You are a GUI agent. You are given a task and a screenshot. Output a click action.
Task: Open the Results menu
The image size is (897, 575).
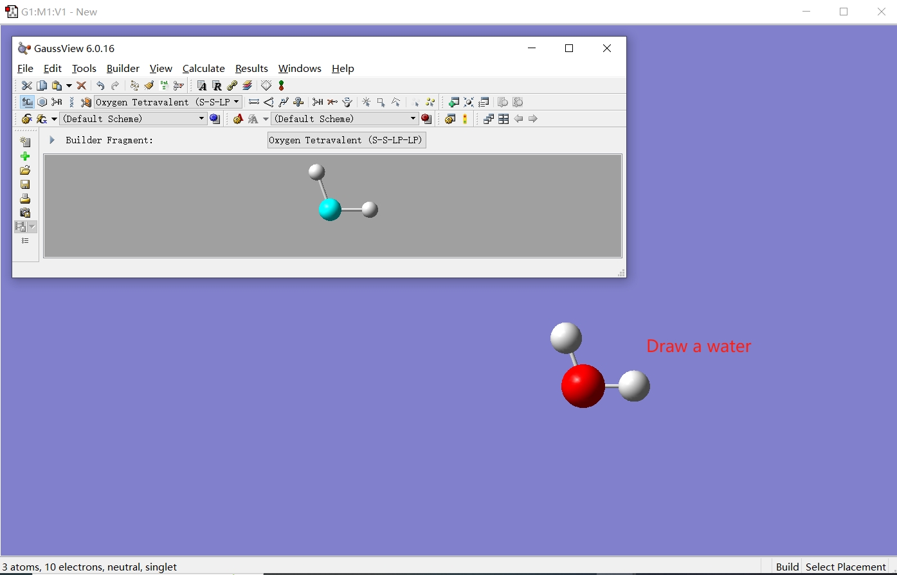(x=251, y=69)
